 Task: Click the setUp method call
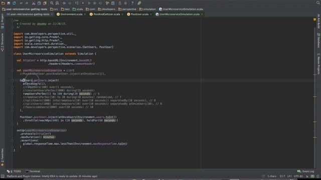(21, 130)
